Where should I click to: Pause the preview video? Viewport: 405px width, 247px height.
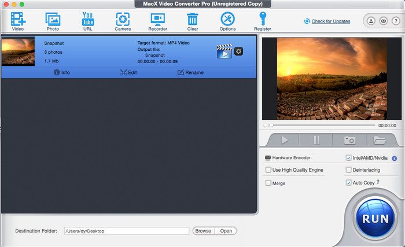[x=316, y=141]
